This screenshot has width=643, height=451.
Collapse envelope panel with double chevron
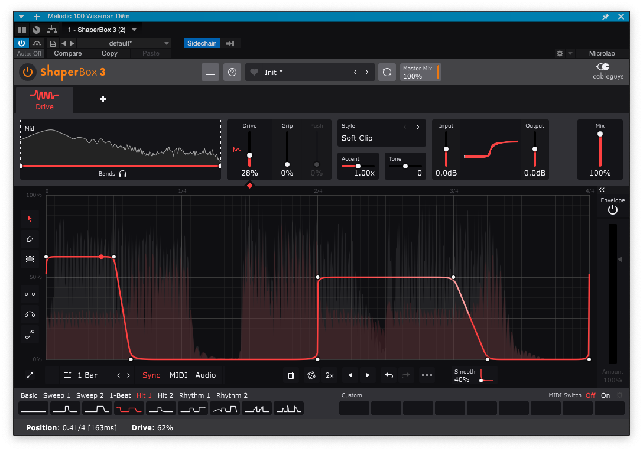tap(602, 190)
